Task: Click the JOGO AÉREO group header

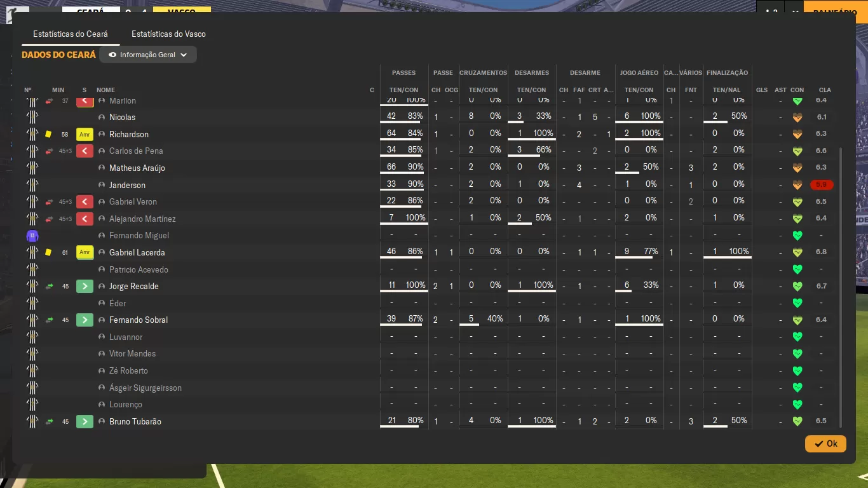Action: [x=639, y=73]
